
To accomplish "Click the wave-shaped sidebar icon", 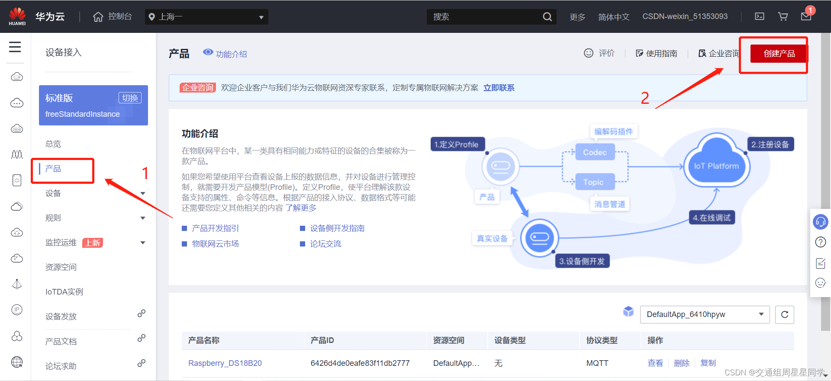I will click(x=17, y=154).
